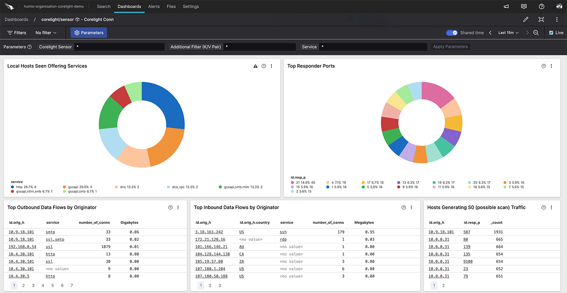Click the Parameters button

[89, 33]
